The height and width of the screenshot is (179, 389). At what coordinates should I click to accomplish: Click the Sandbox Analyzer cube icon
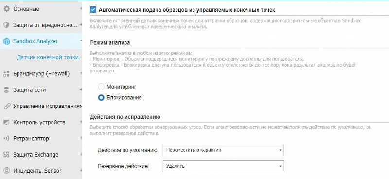pos(6,41)
